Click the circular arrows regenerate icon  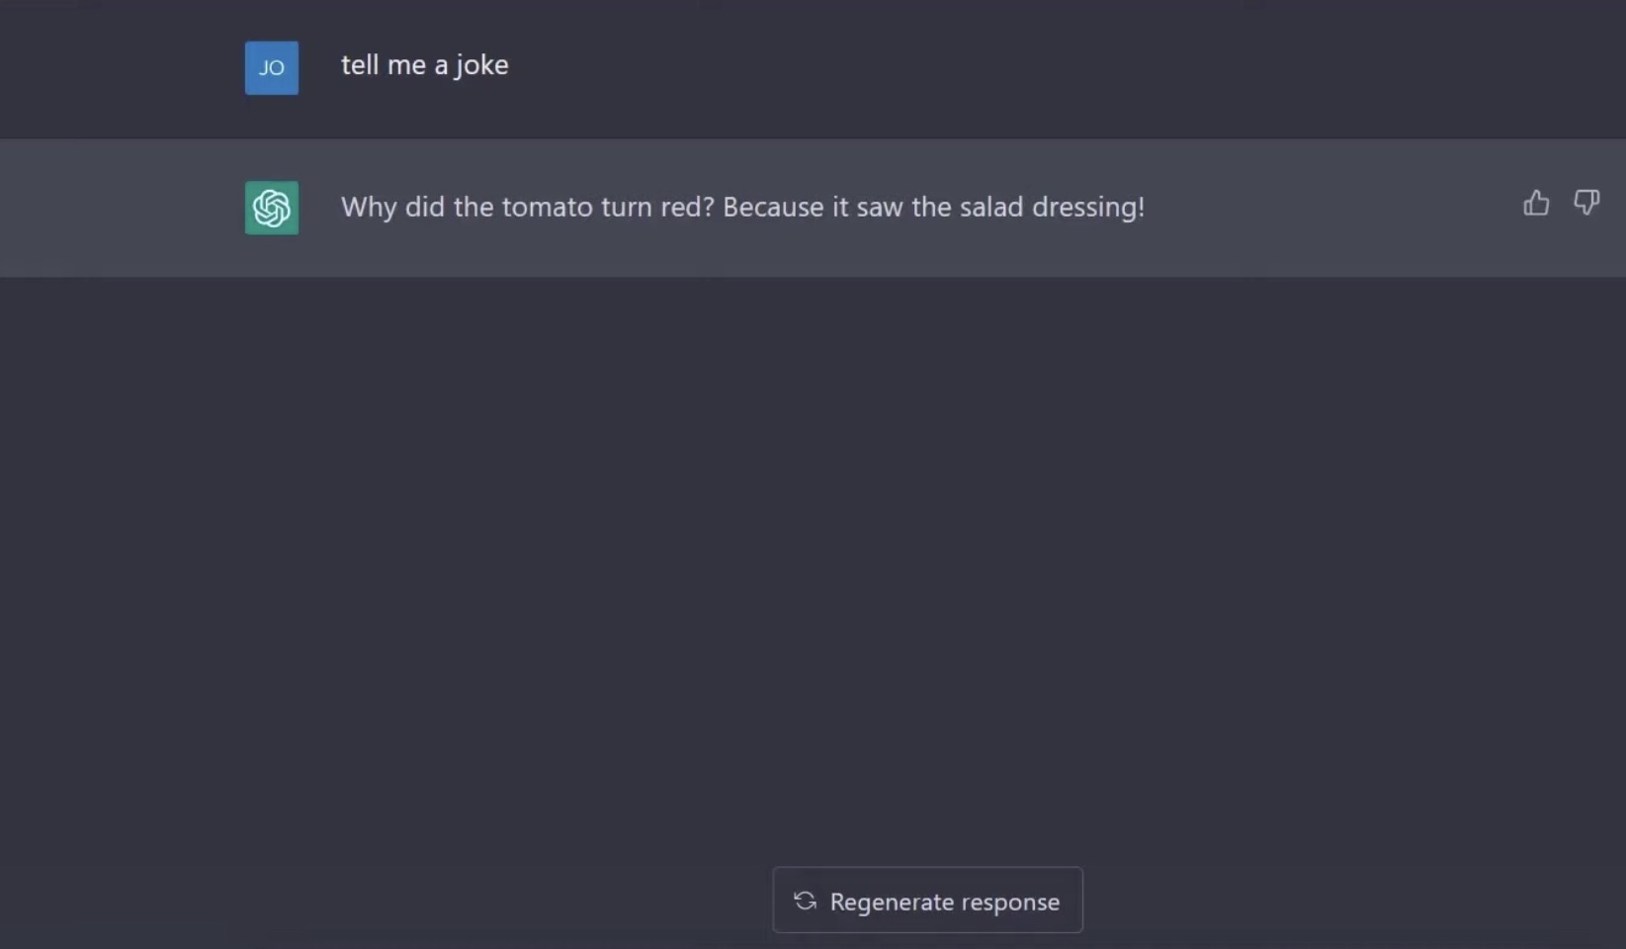(x=805, y=901)
